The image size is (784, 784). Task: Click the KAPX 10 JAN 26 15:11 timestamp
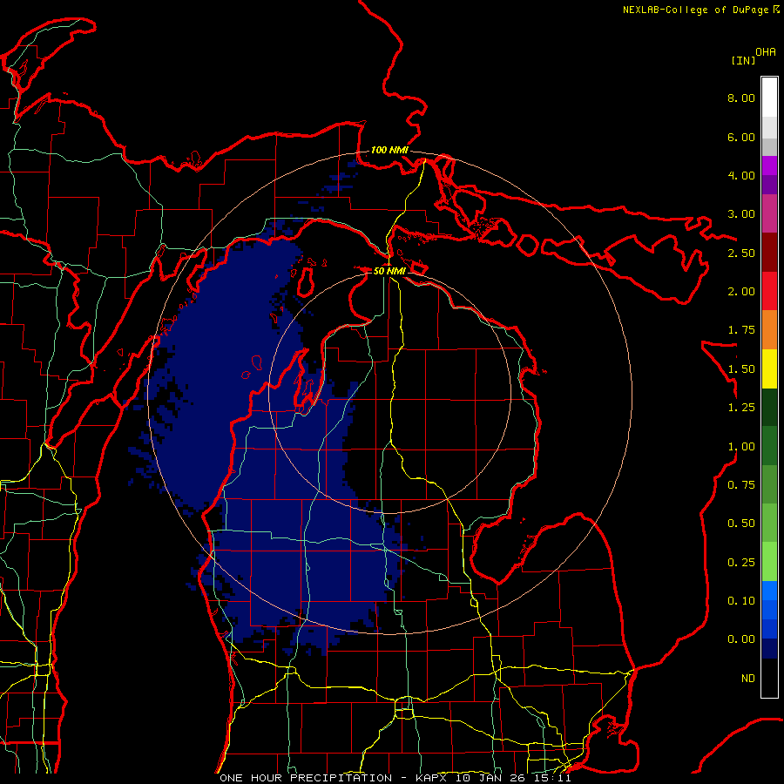[493, 778]
